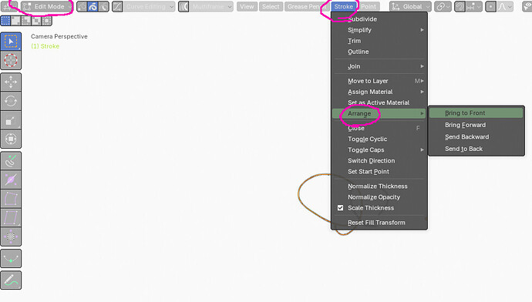The height and width of the screenshot is (302, 532).
Task: Open the pivot point dropdown
Action: 443,6
